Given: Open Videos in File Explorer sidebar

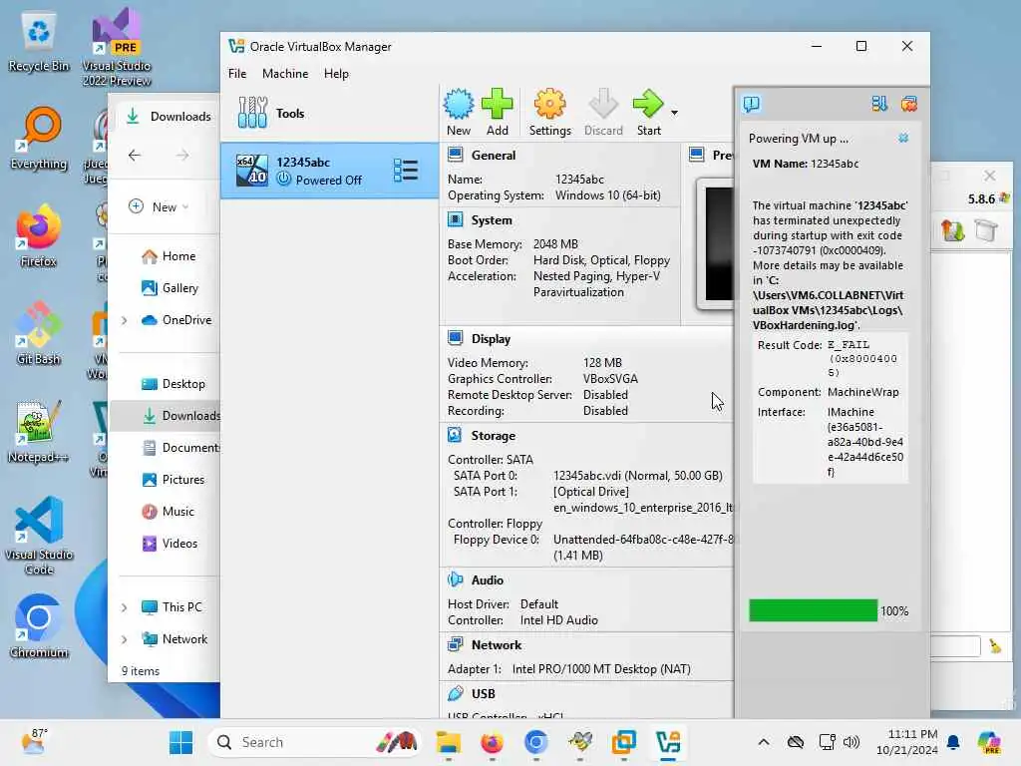Looking at the screenshot, I should [170, 544].
